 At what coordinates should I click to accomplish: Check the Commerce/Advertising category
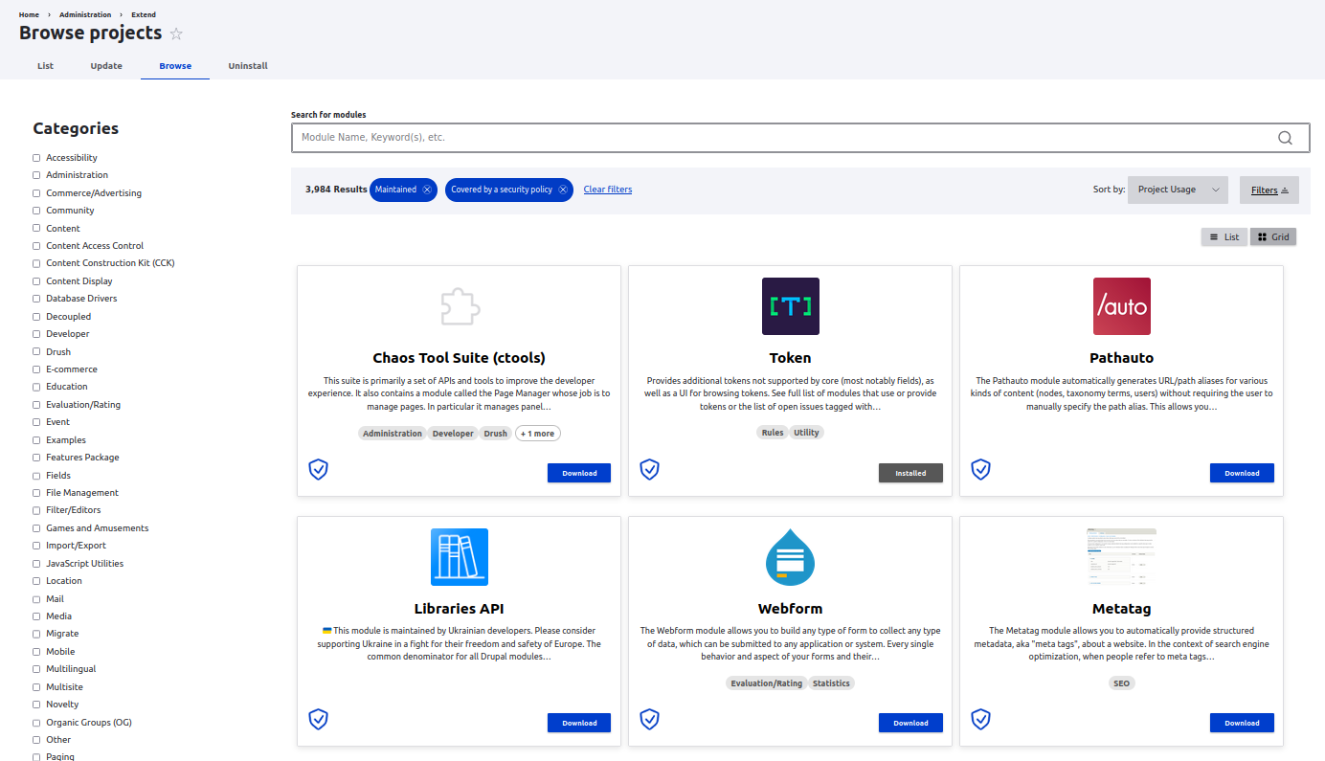pos(36,193)
